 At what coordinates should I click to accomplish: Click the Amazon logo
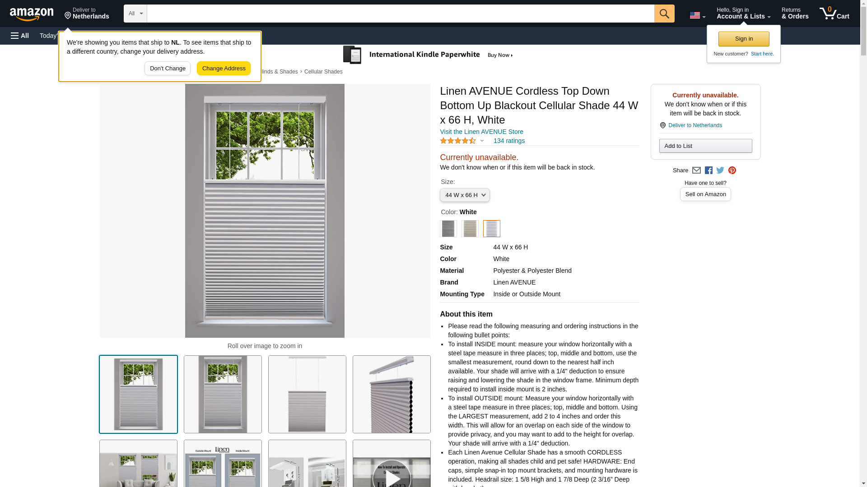tap(32, 14)
